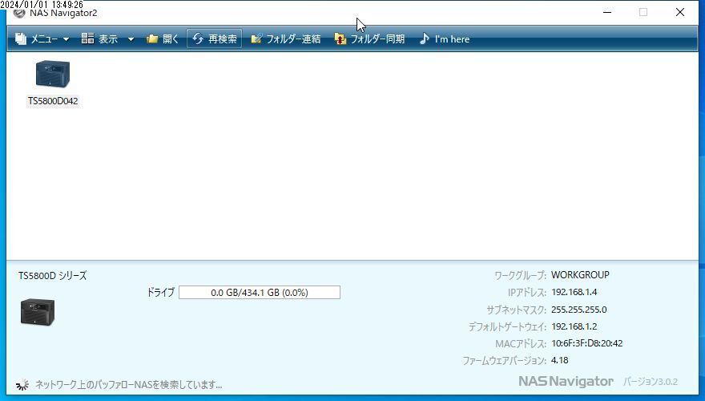Click the 再検索 refresh icon
This screenshot has width=705, height=401.
tap(198, 39)
